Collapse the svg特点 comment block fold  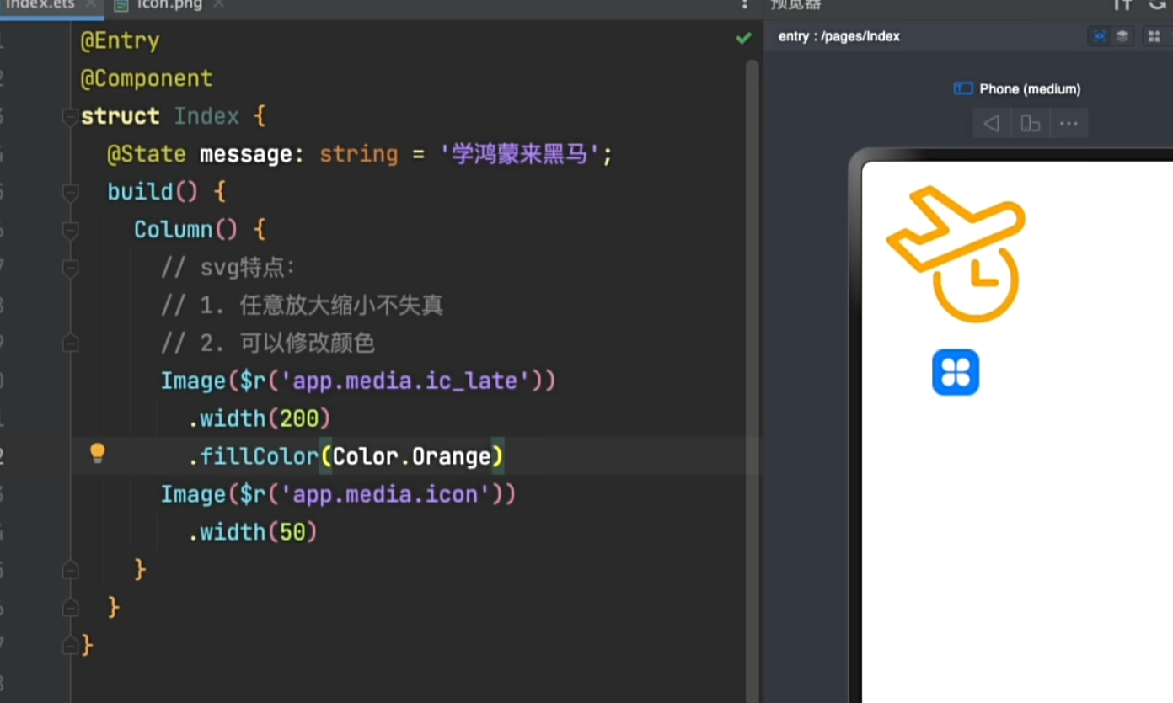click(x=71, y=269)
